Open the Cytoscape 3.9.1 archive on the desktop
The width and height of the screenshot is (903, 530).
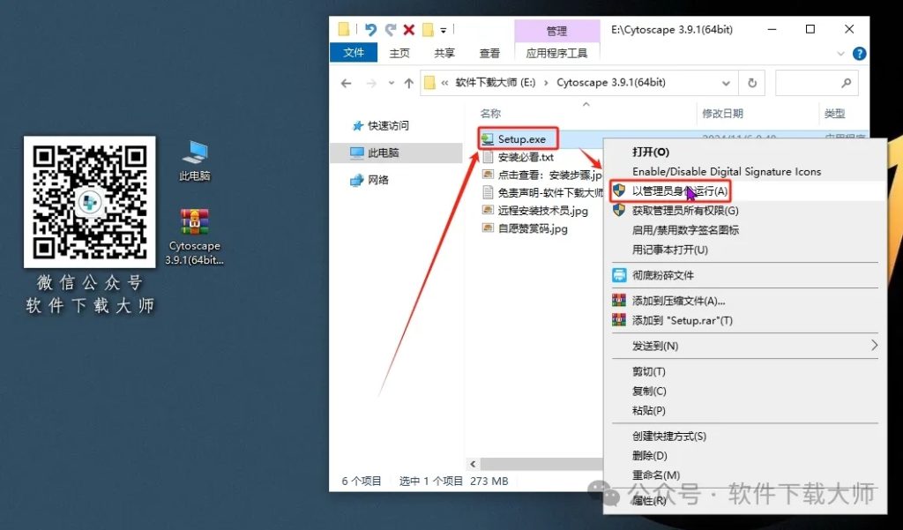[193, 222]
